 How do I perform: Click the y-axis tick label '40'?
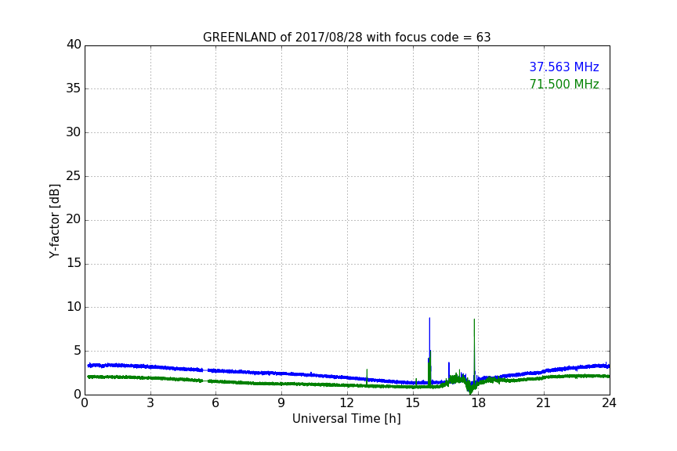click(x=74, y=45)
